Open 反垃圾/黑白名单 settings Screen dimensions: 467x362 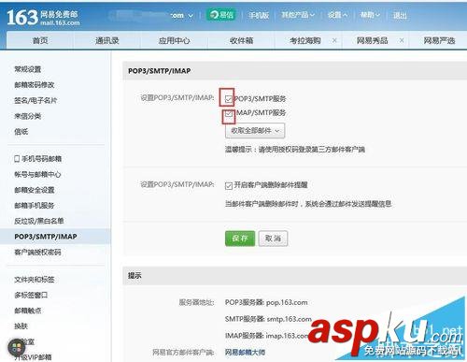pyautogui.click(x=39, y=221)
